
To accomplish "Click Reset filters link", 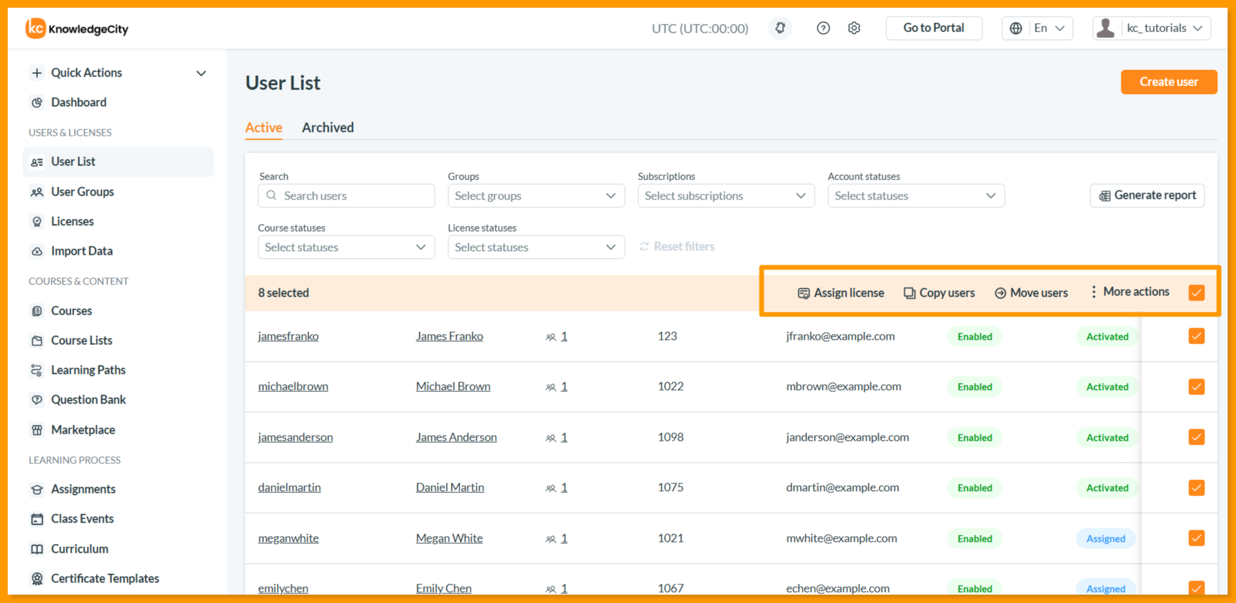I will point(677,246).
